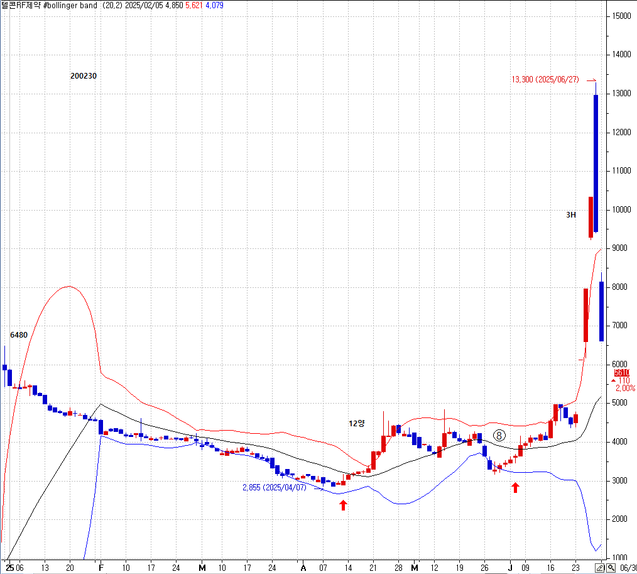
Task: Select the blue 4,079 lower band value
Action: coord(214,5)
